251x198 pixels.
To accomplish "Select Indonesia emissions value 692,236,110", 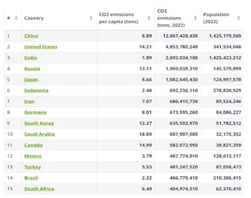I will click(x=184, y=91).
